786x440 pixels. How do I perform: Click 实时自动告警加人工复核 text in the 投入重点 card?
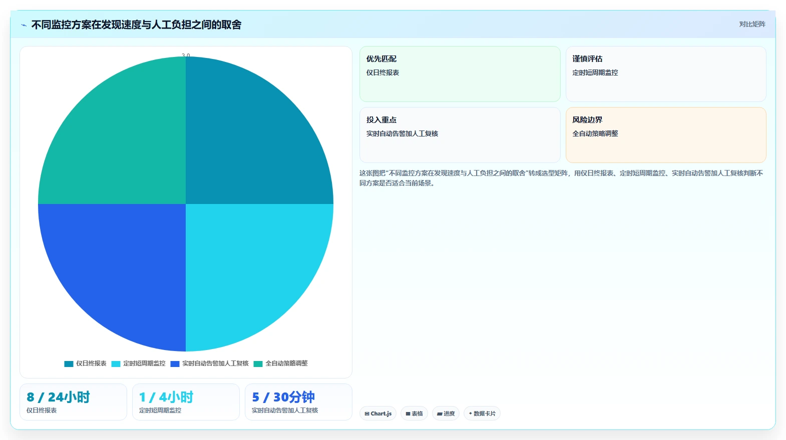tap(402, 133)
